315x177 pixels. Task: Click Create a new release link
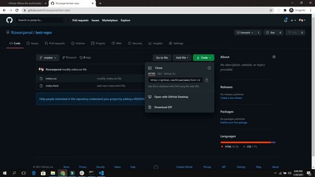point(231,98)
